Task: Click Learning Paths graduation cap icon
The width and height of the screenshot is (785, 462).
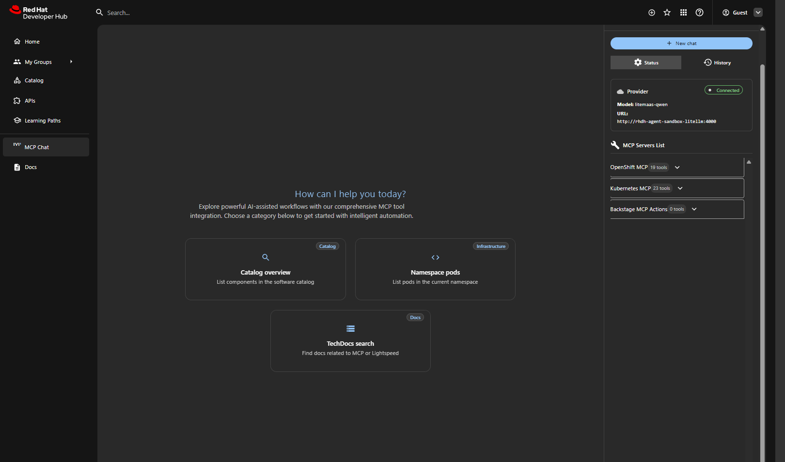Action: [x=17, y=120]
